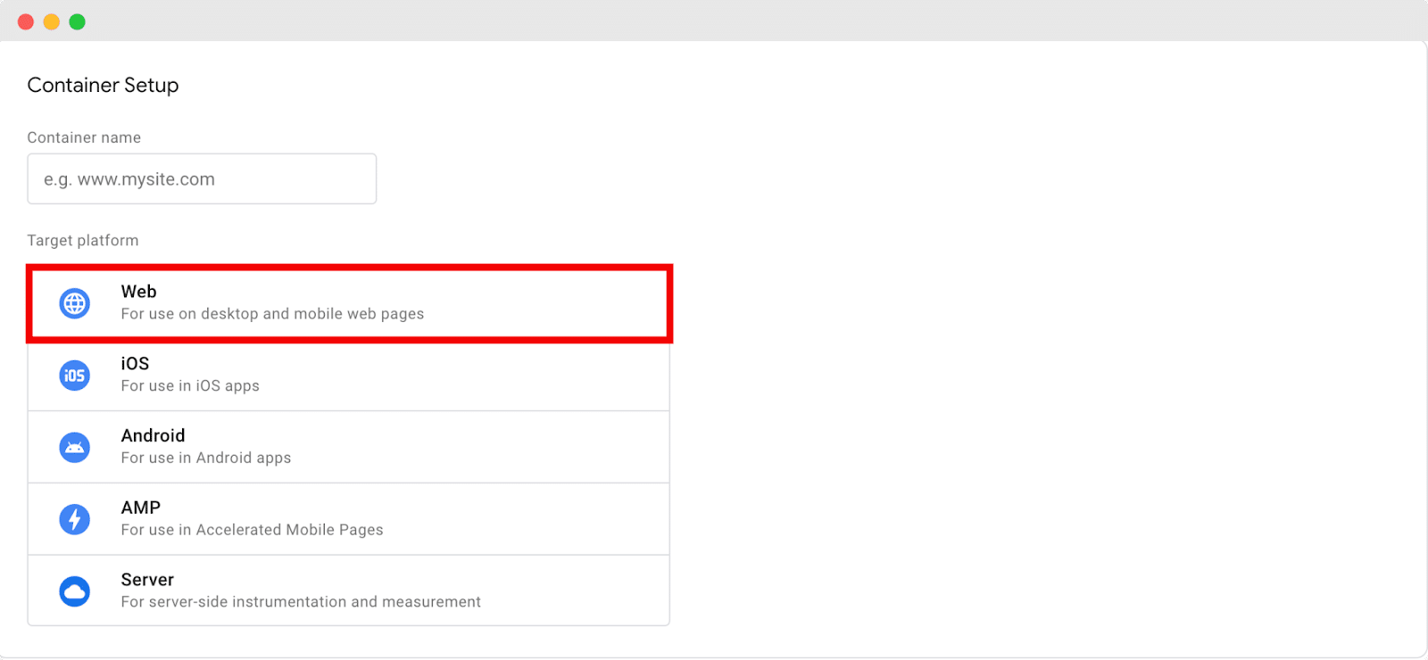Click the Android robot icon

point(75,447)
